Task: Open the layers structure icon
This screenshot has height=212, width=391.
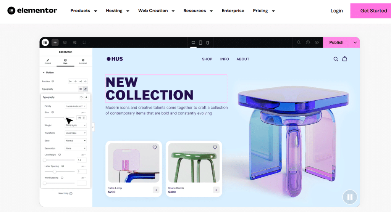Action: (x=65, y=42)
